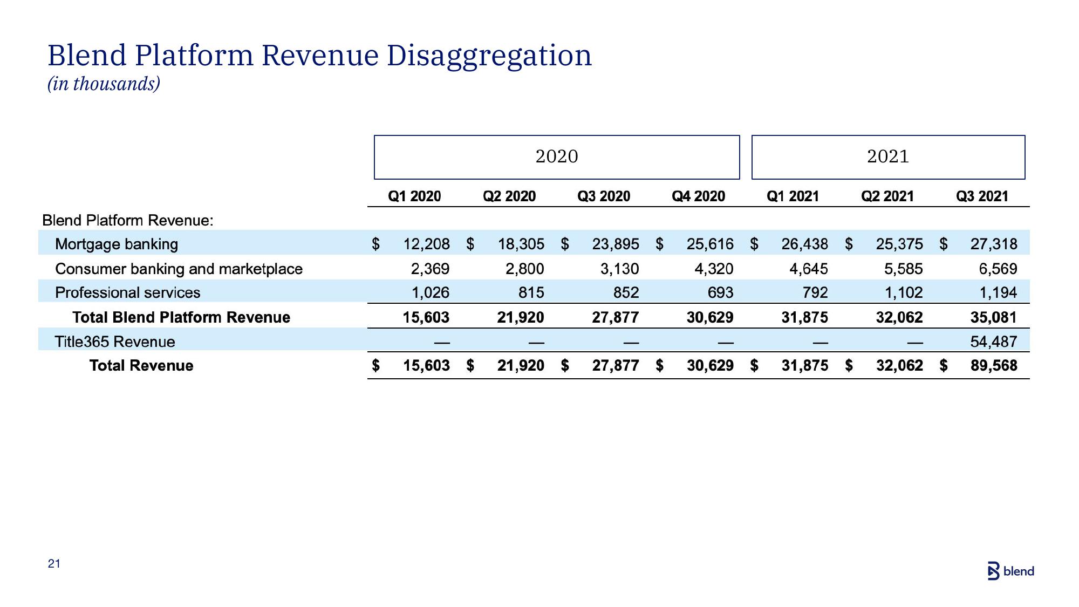1079x607 pixels.
Task: Select Mortgage banking value 23,895
Action: click(616, 244)
